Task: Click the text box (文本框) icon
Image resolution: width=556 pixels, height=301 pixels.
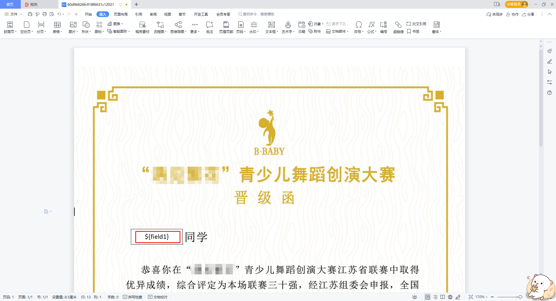Action: [272, 28]
